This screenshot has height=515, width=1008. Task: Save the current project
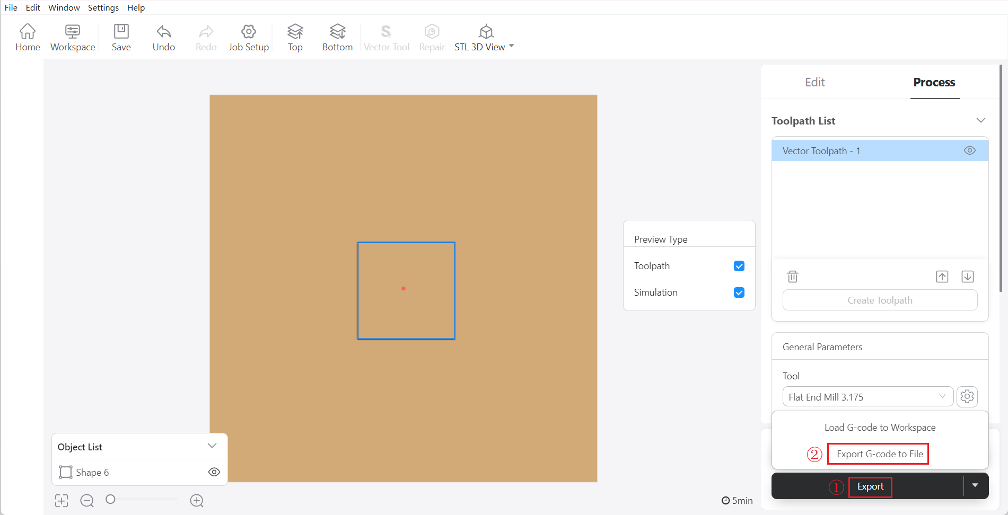[121, 36]
